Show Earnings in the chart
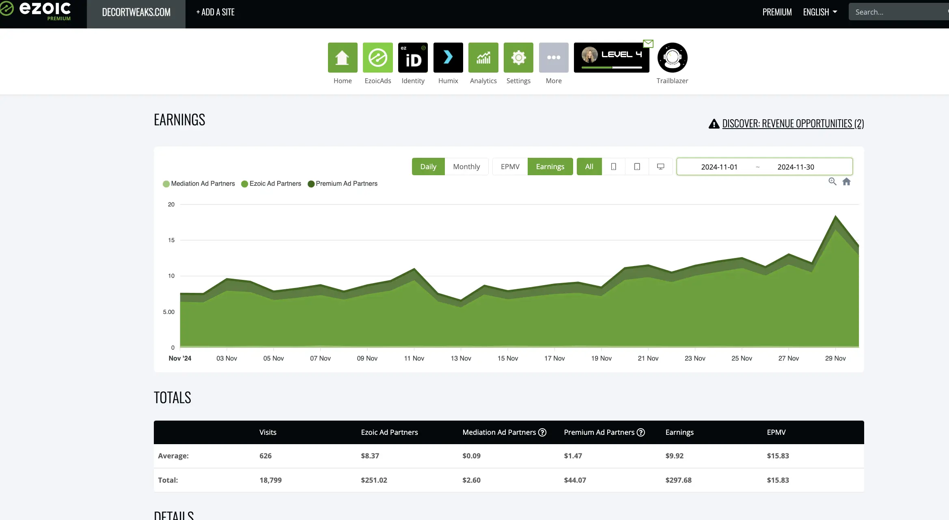This screenshot has height=520, width=949. [550, 167]
